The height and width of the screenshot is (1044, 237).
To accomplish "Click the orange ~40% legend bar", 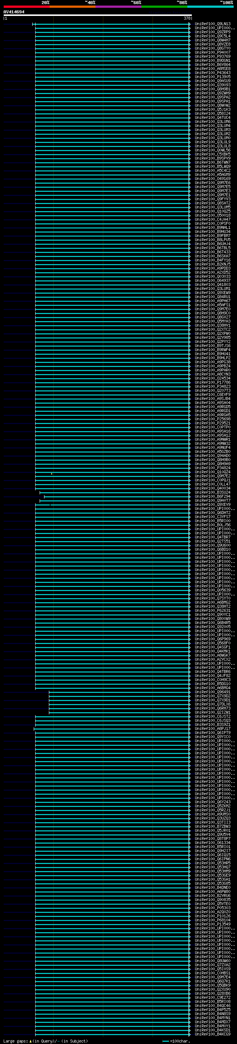I will point(73,7).
